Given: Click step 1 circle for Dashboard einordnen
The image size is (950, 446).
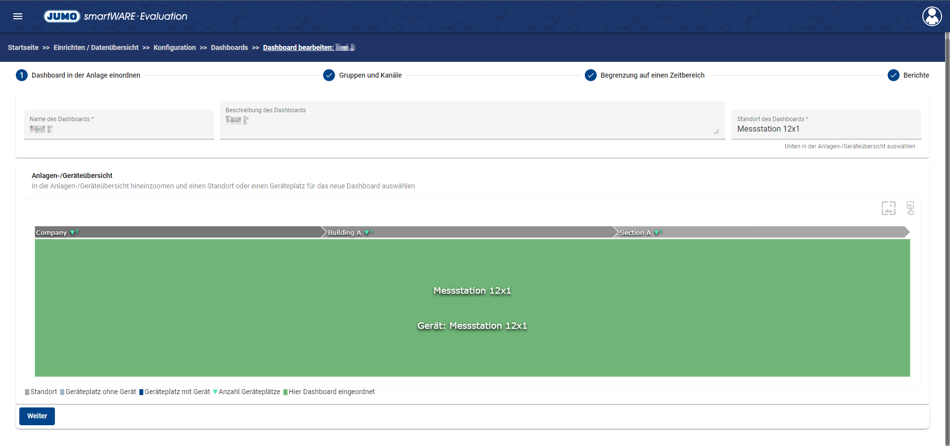Looking at the screenshot, I should coord(22,75).
